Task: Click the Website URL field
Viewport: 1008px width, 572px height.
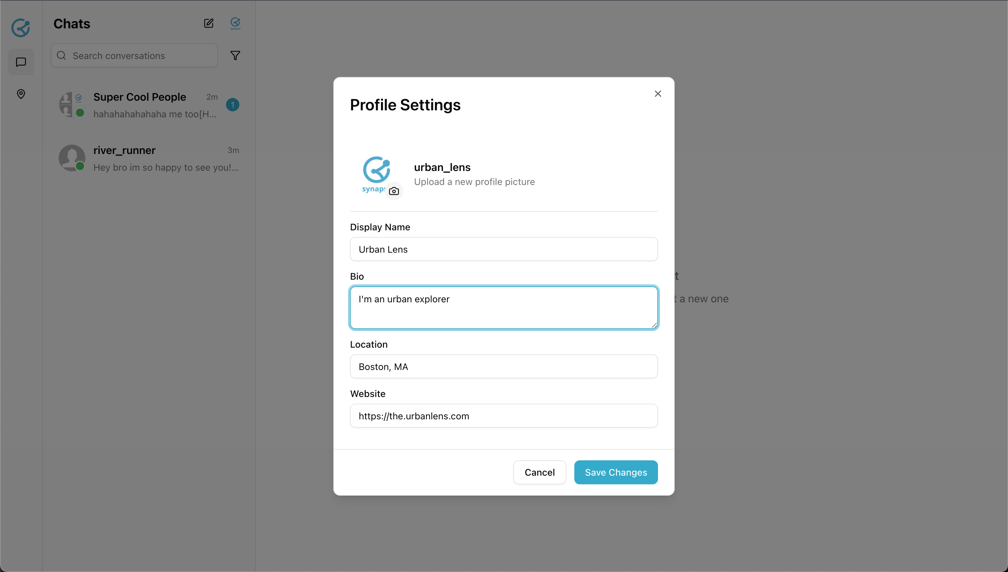Action: click(x=503, y=416)
